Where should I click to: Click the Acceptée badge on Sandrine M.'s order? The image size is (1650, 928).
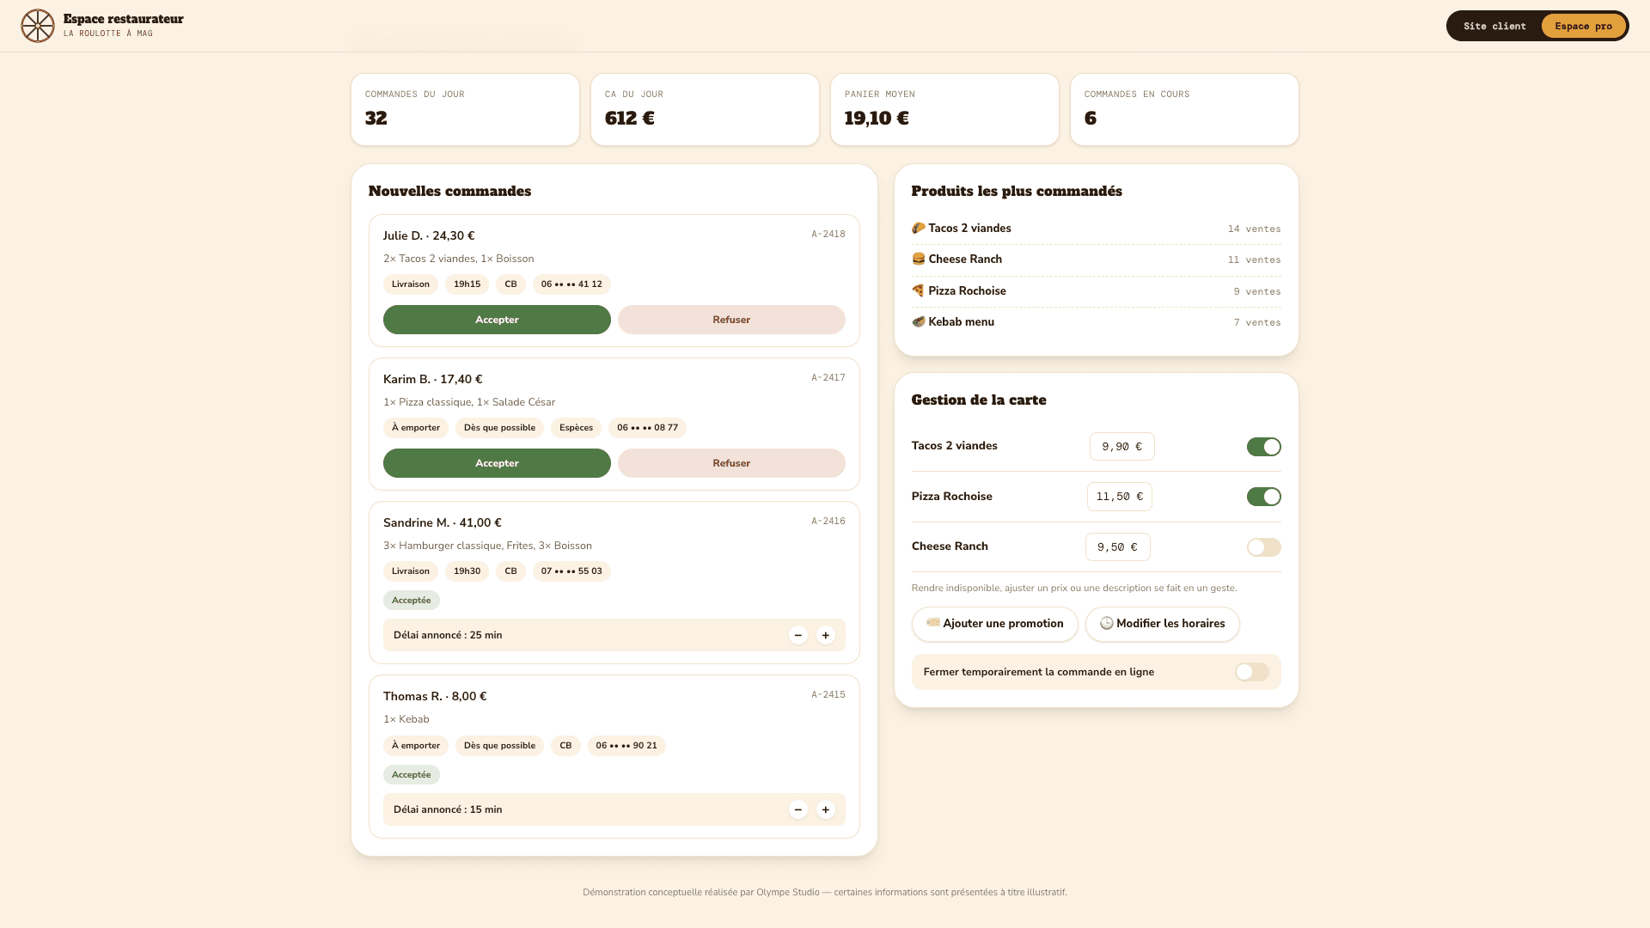point(412,601)
